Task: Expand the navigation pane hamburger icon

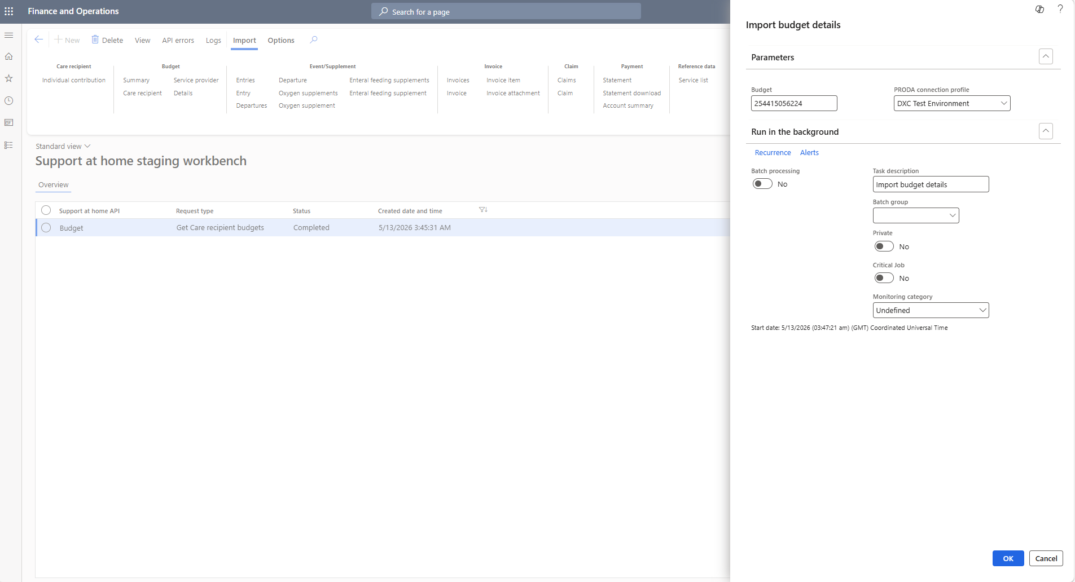Action: click(x=9, y=36)
